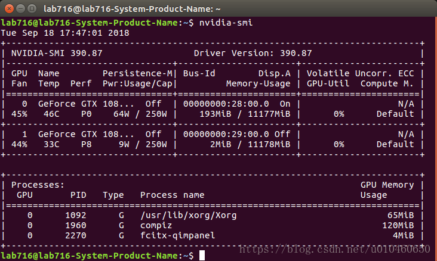Click the Process name column header

tap(173, 195)
